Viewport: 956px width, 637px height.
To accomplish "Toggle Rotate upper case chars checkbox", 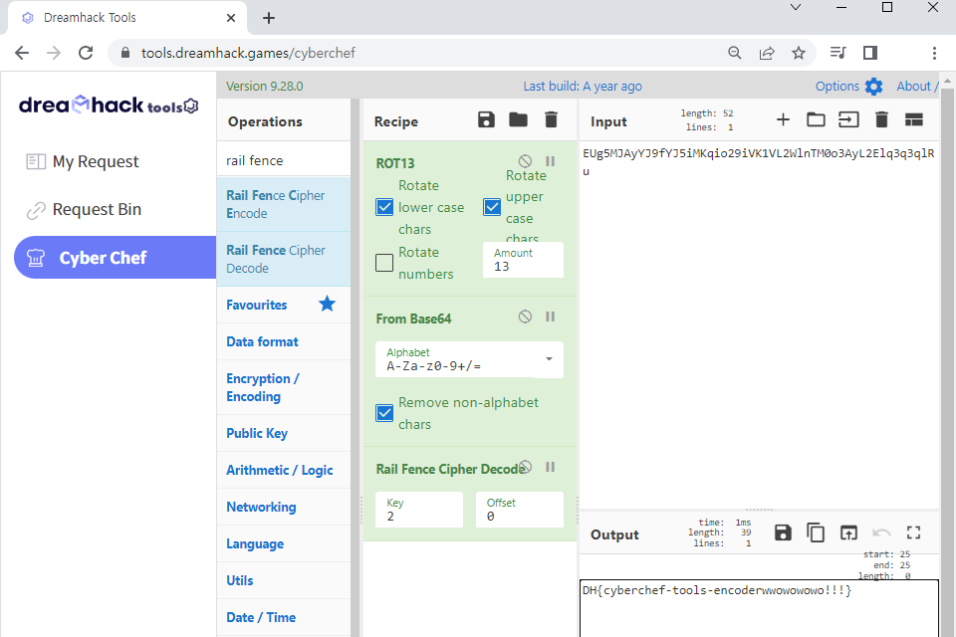I will click(492, 207).
